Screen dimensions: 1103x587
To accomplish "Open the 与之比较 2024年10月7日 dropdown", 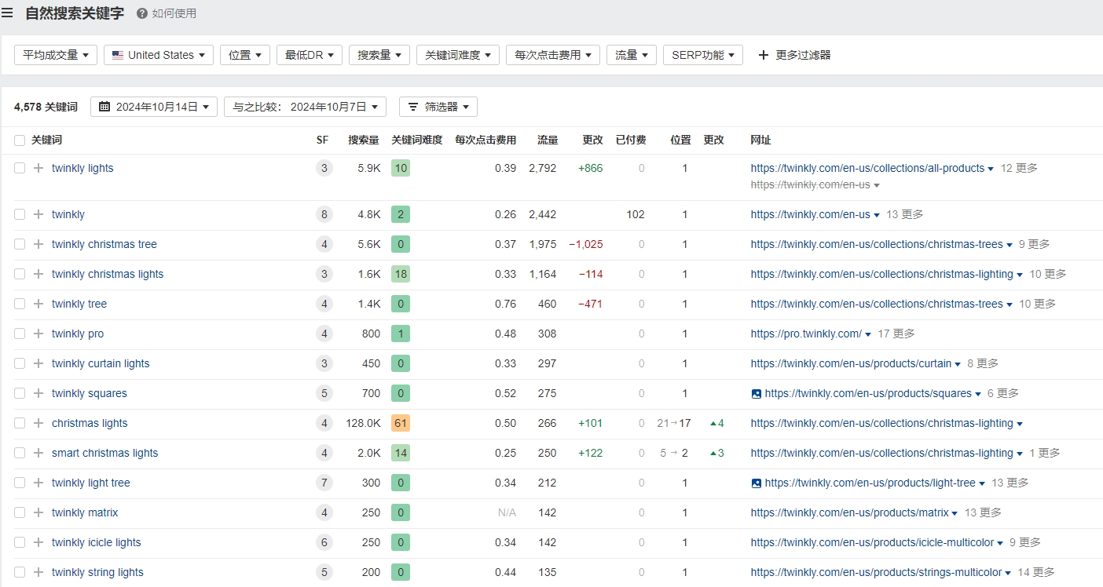I will coord(306,107).
